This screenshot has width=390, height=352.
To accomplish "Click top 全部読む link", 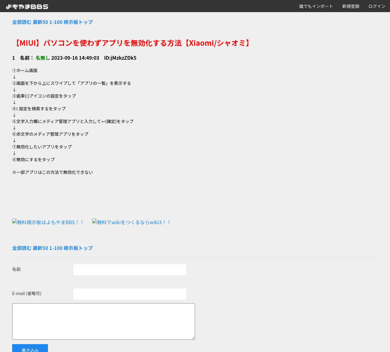I will click(22, 22).
